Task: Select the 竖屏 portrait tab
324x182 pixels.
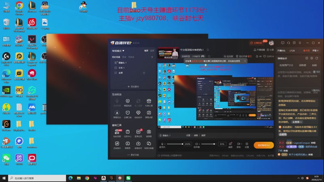Action: (152, 51)
